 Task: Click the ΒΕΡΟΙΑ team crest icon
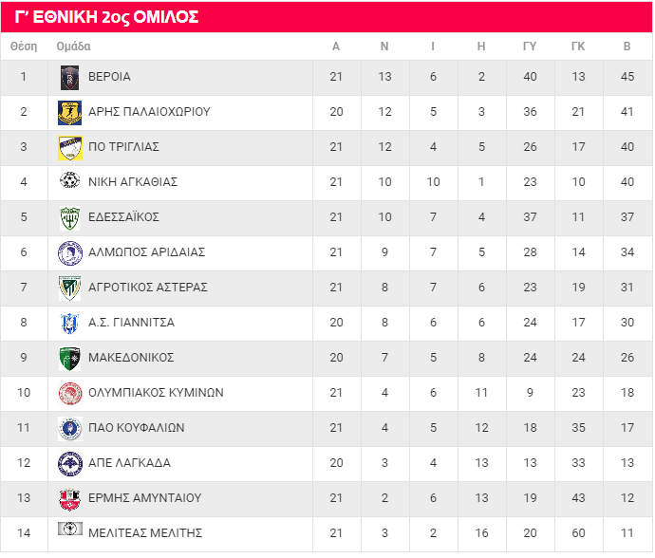tap(69, 78)
